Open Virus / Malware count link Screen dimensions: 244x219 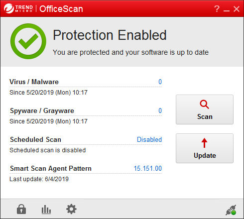pyautogui.click(x=160, y=82)
